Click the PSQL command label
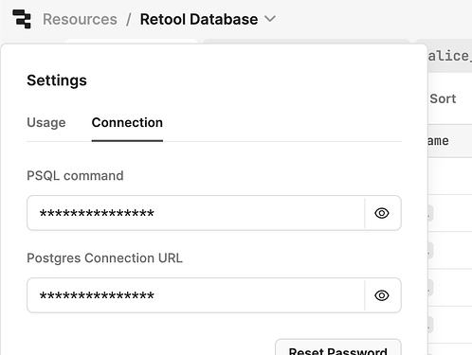The height and width of the screenshot is (355, 472). click(x=75, y=176)
